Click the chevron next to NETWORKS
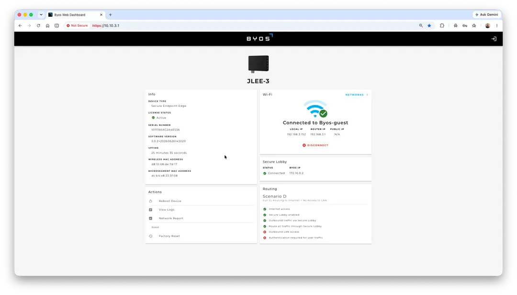The image size is (517, 295). click(x=367, y=95)
